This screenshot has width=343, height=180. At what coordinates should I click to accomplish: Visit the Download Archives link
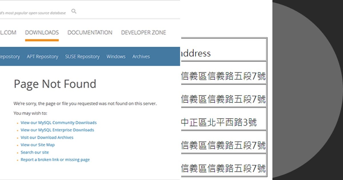pyautogui.click(x=47, y=137)
